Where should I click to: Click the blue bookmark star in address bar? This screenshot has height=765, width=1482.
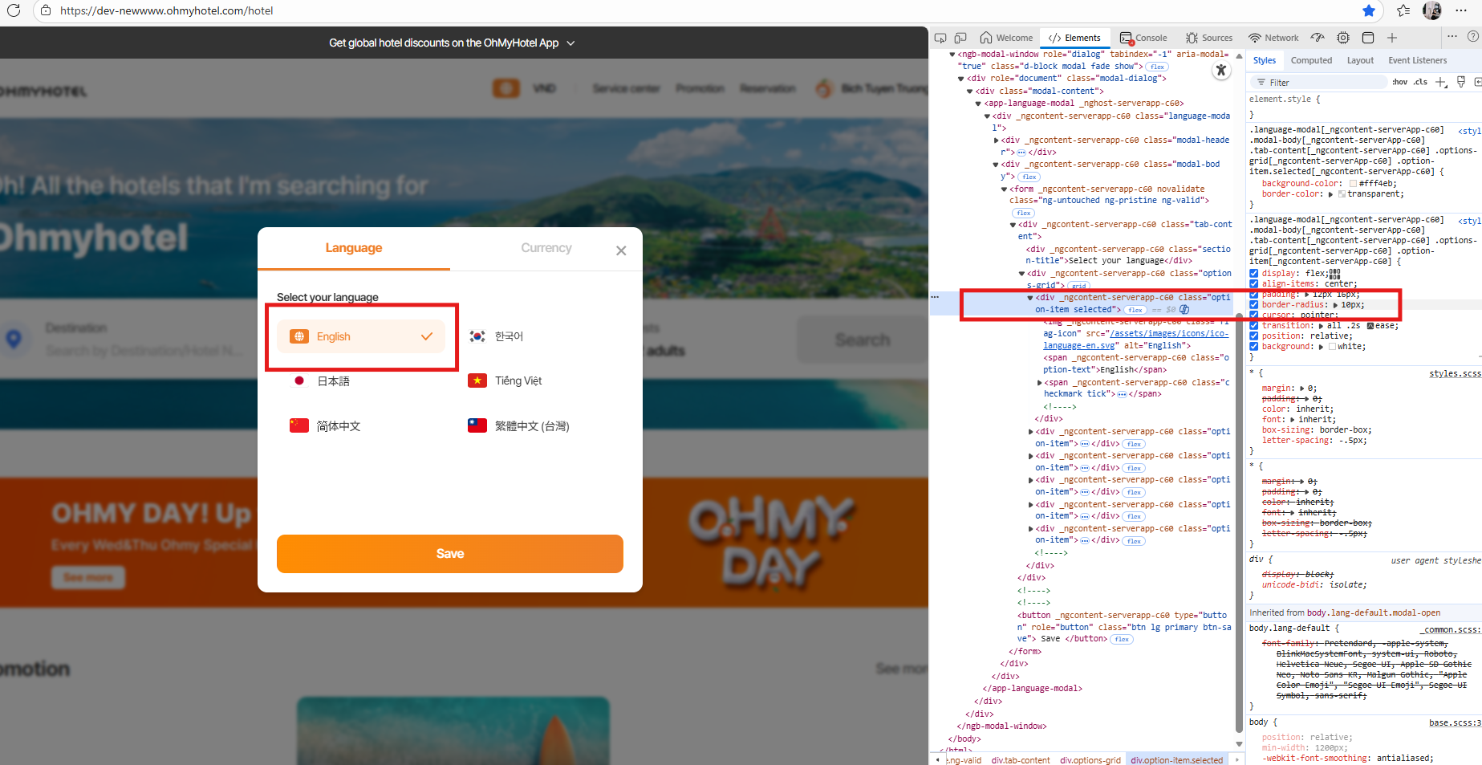[x=1369, y=10]
